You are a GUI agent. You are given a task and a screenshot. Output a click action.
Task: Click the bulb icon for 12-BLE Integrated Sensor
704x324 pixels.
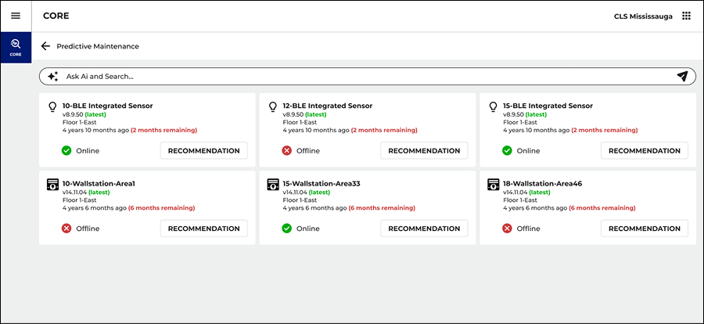click(272, 107)
